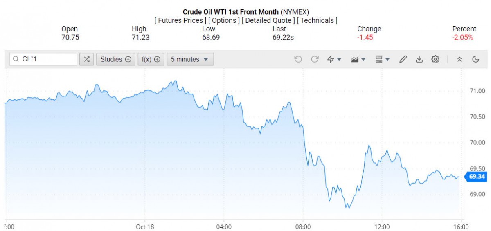View the Technicals page
Viewport: 491px width, 231px height.
317,20
